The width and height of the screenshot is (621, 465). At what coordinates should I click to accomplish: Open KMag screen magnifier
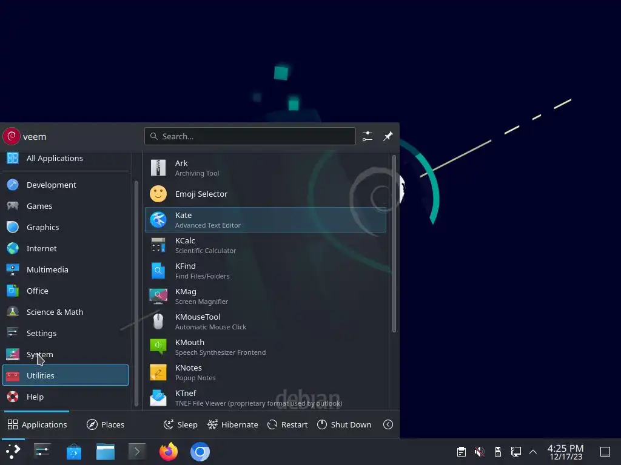click(x=266, y=296)
